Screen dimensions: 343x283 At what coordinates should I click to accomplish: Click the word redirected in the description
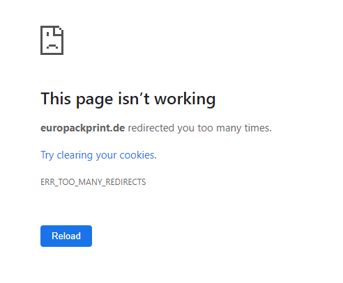pos(151,128)
